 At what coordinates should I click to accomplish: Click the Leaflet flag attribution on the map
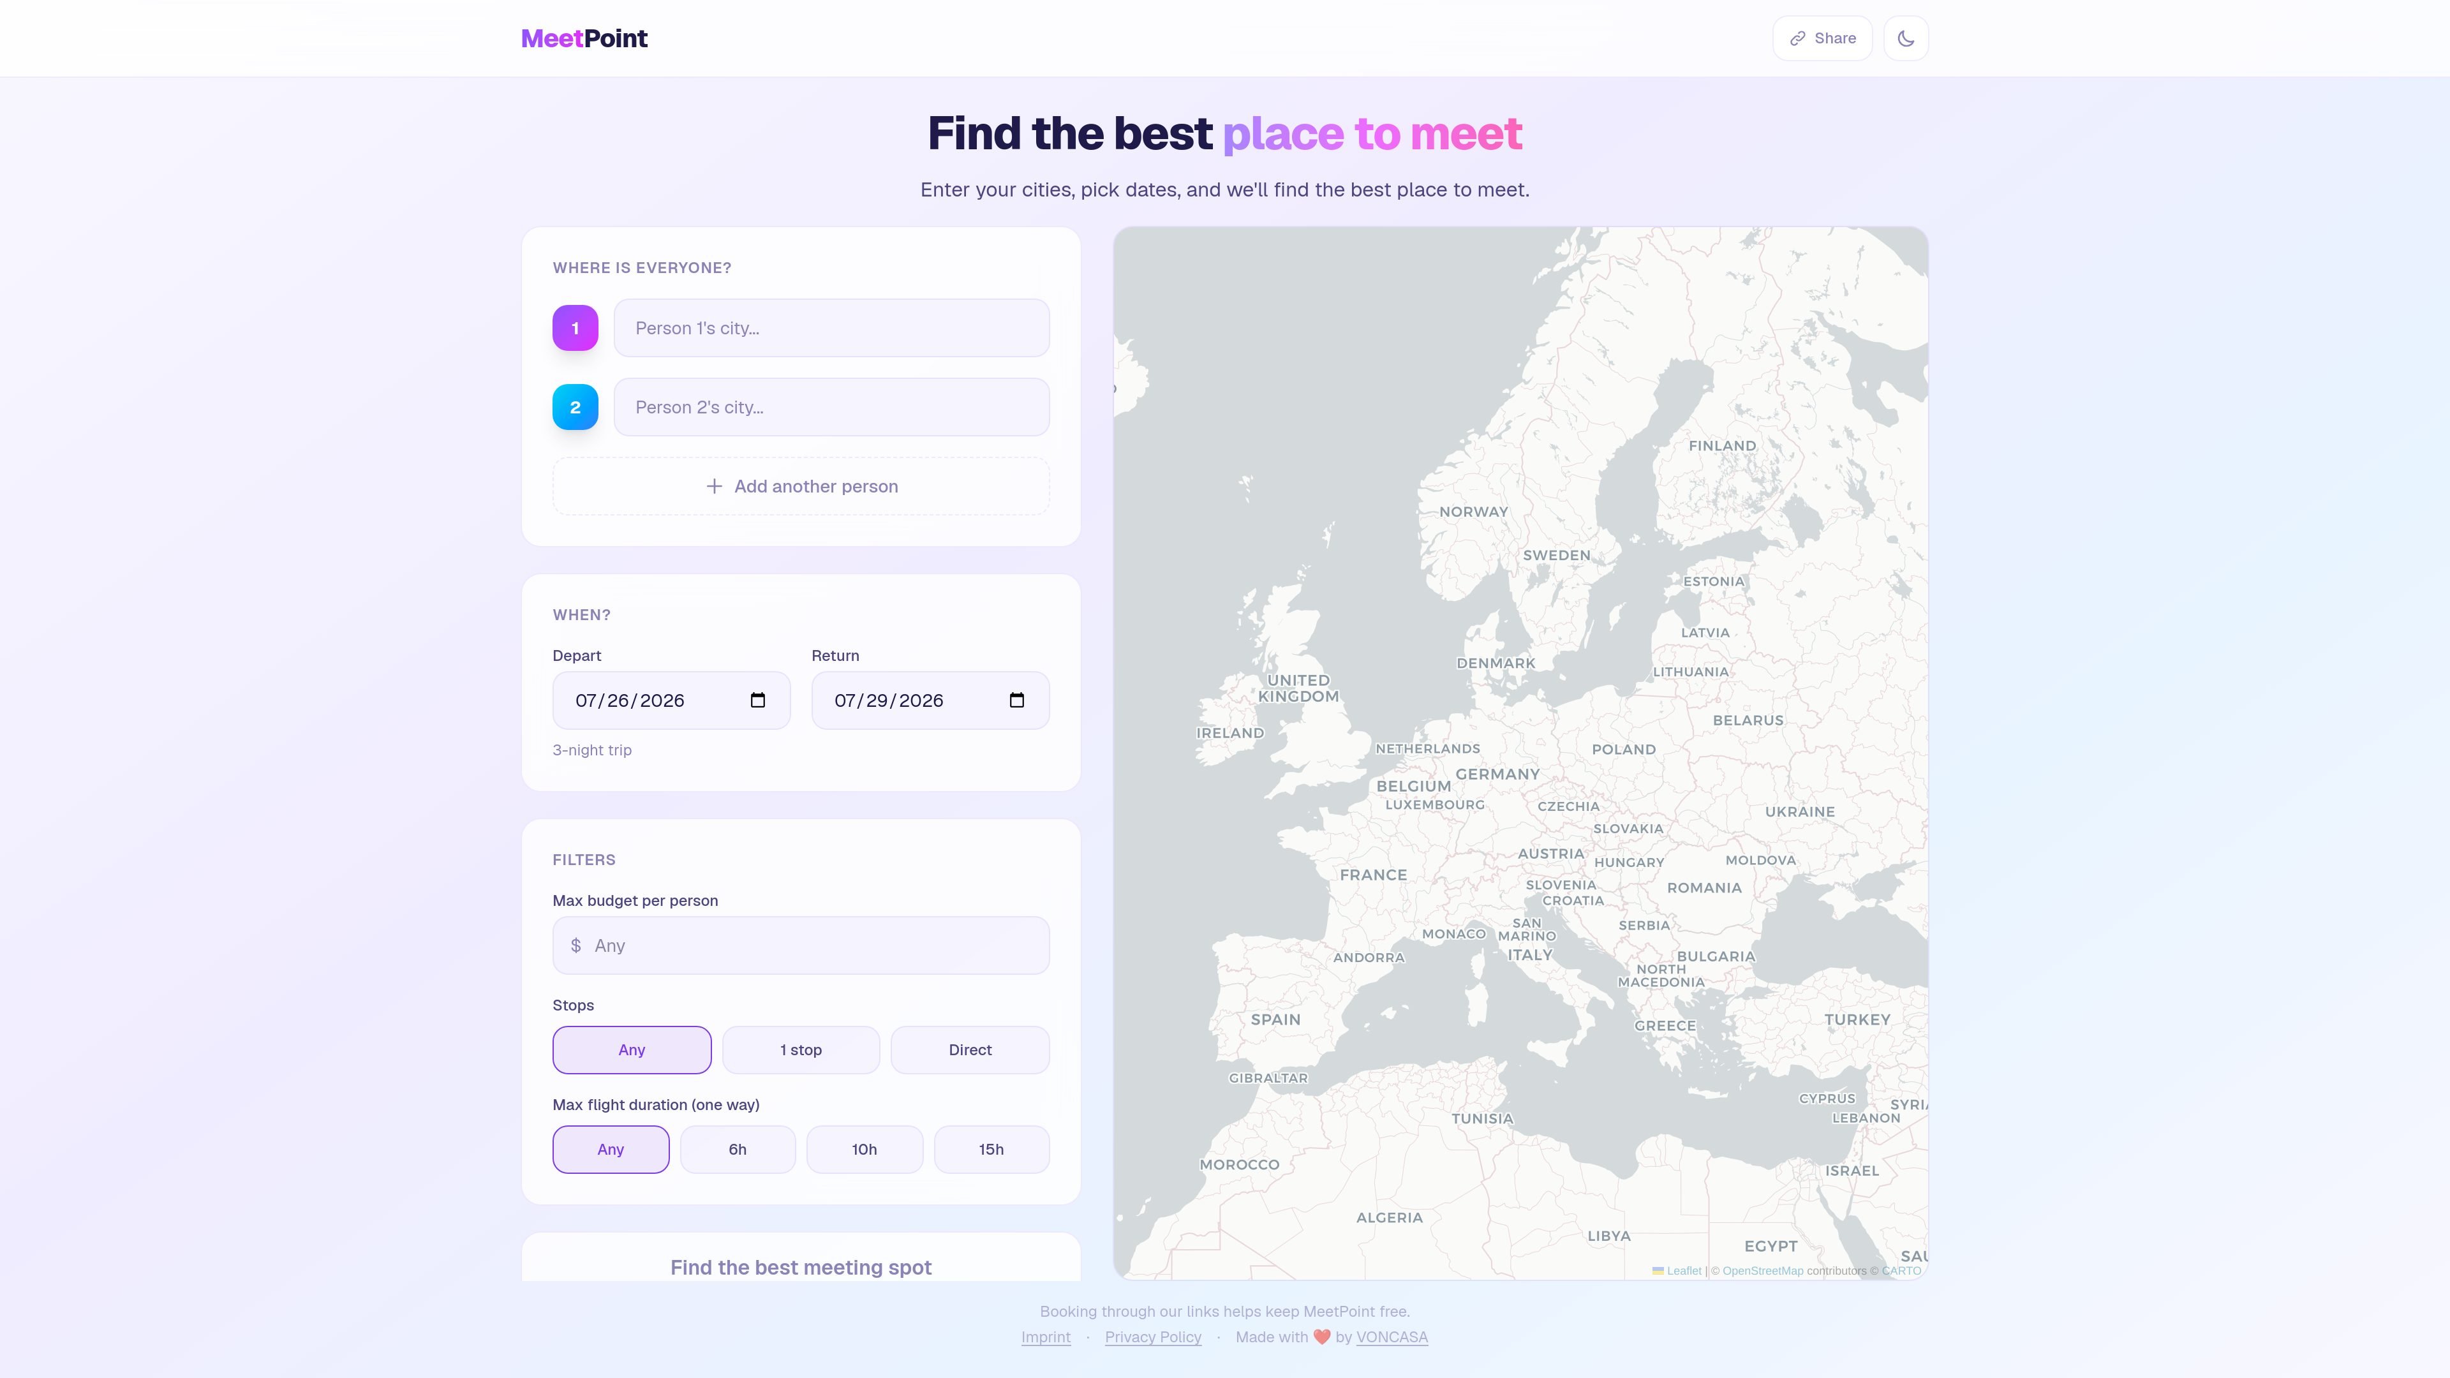pyautogui.click(x=1677, y=1271)
